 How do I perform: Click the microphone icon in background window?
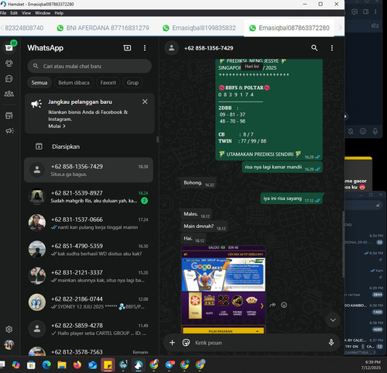point(375,131)
